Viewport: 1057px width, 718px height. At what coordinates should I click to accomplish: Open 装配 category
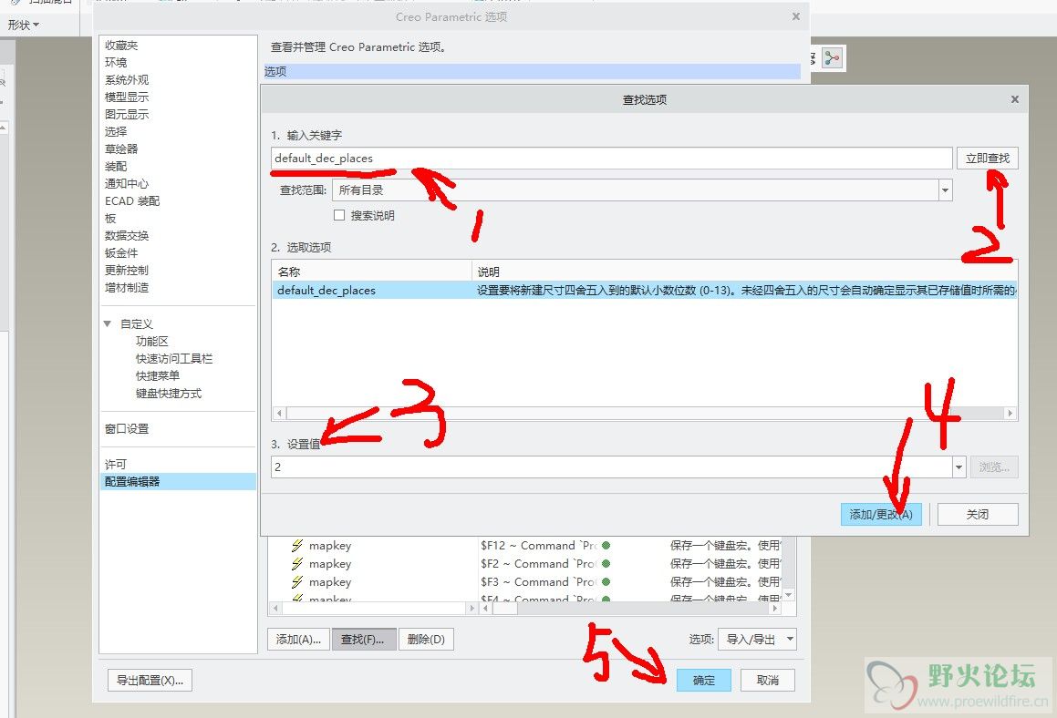[x=116, y=166]
